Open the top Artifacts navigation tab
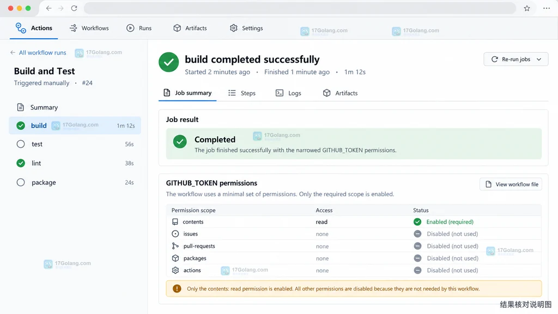Viewport: 558px width, 314px height. click(190, 28)
